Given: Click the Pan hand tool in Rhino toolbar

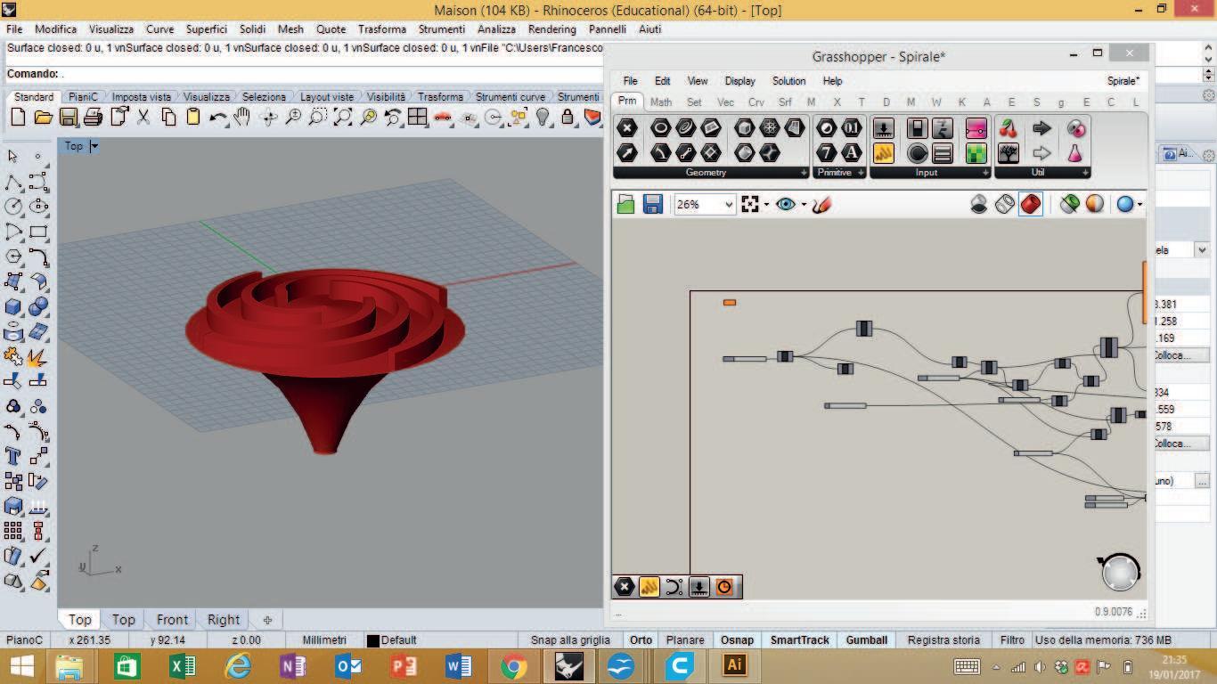Looking at the screenshot, I should point(242,118).
